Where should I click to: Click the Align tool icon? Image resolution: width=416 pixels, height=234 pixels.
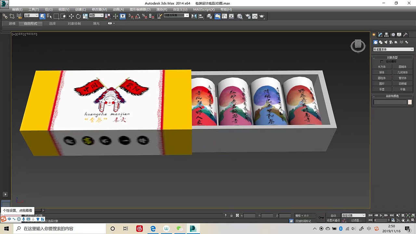point(201,16)
